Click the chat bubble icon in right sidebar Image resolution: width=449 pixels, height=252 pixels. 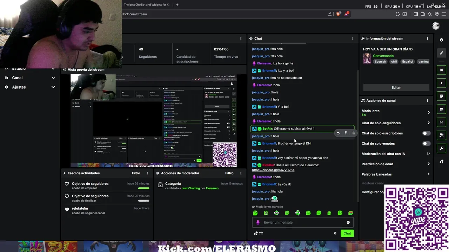tap(441, 109)
